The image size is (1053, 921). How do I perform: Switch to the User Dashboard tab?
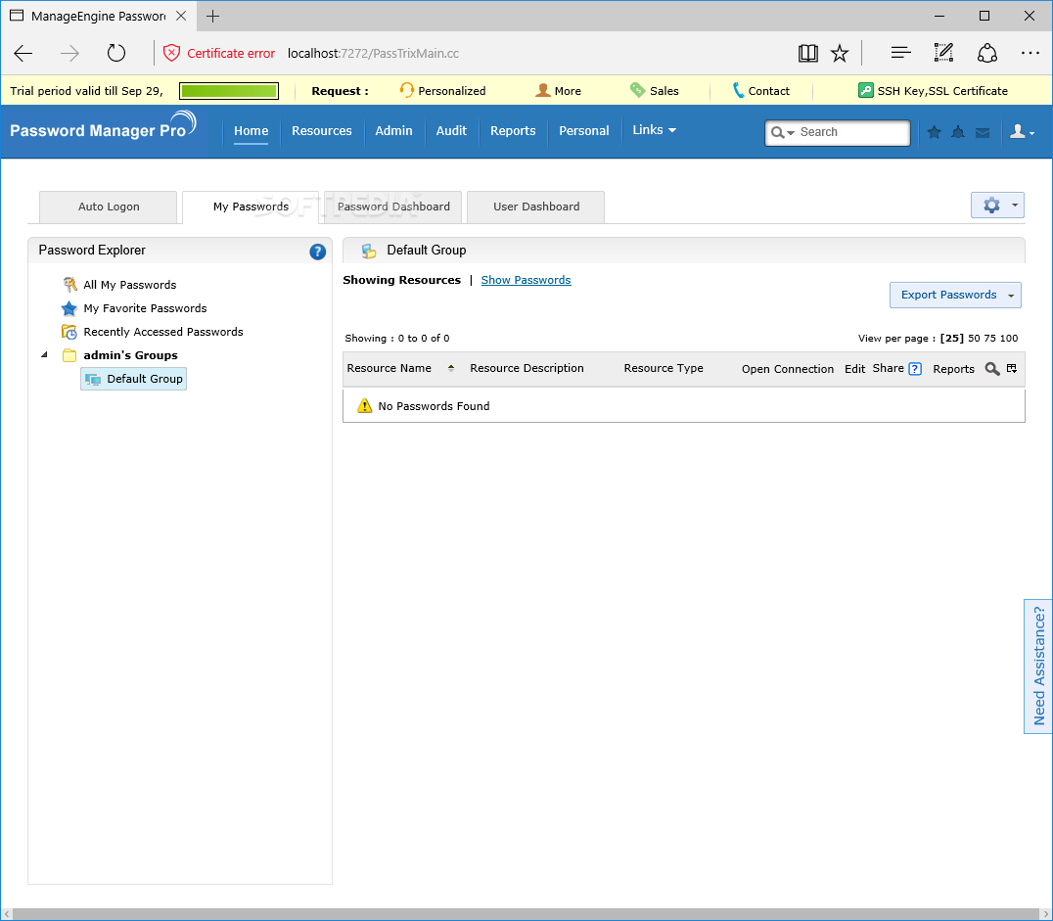click(536, 207)
